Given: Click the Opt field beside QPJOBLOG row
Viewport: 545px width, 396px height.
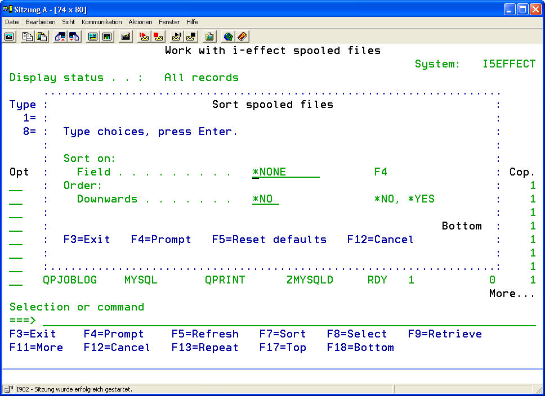Looking at the screenshot, I should click(x=16, y=280).
